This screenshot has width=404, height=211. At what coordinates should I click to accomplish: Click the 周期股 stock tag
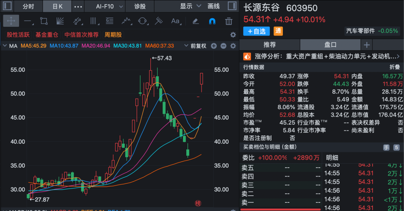(x=113, y=35)
